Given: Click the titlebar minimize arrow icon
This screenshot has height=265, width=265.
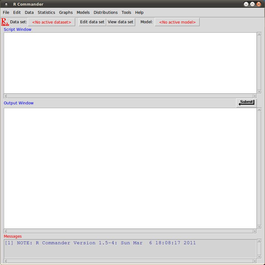Looking at the screenshot, I should (246, 4).
